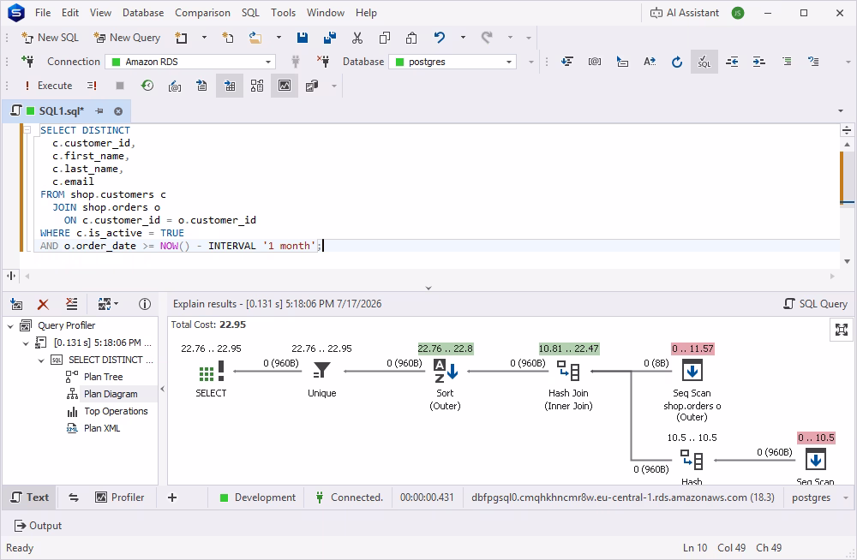Open the Connection Amazon RDS dropdown
This screenshot has width=857, height=560.
[x=267, y=62]
